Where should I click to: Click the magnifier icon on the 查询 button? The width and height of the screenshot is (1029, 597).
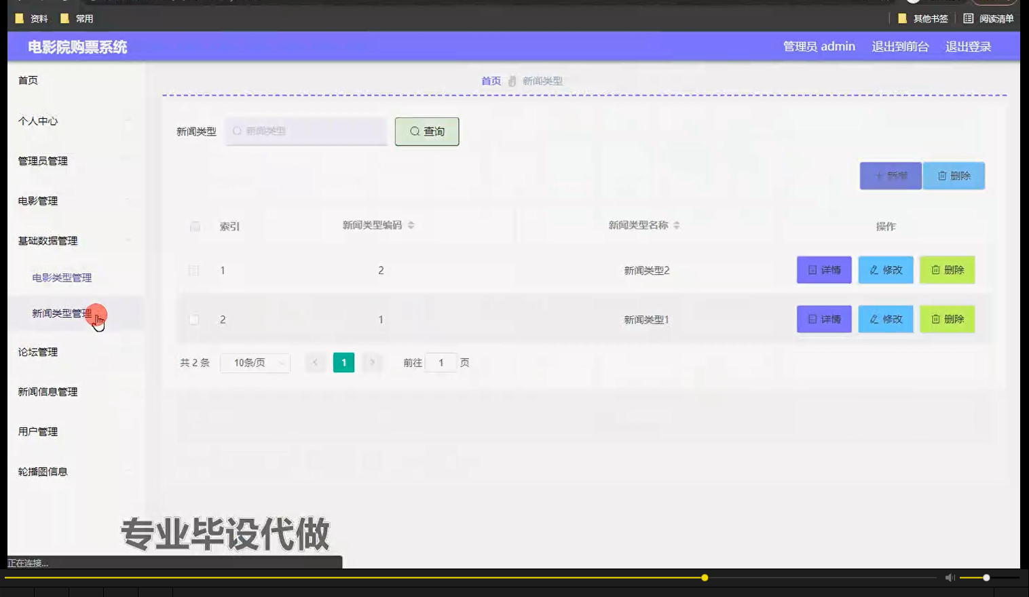[414, 132]
